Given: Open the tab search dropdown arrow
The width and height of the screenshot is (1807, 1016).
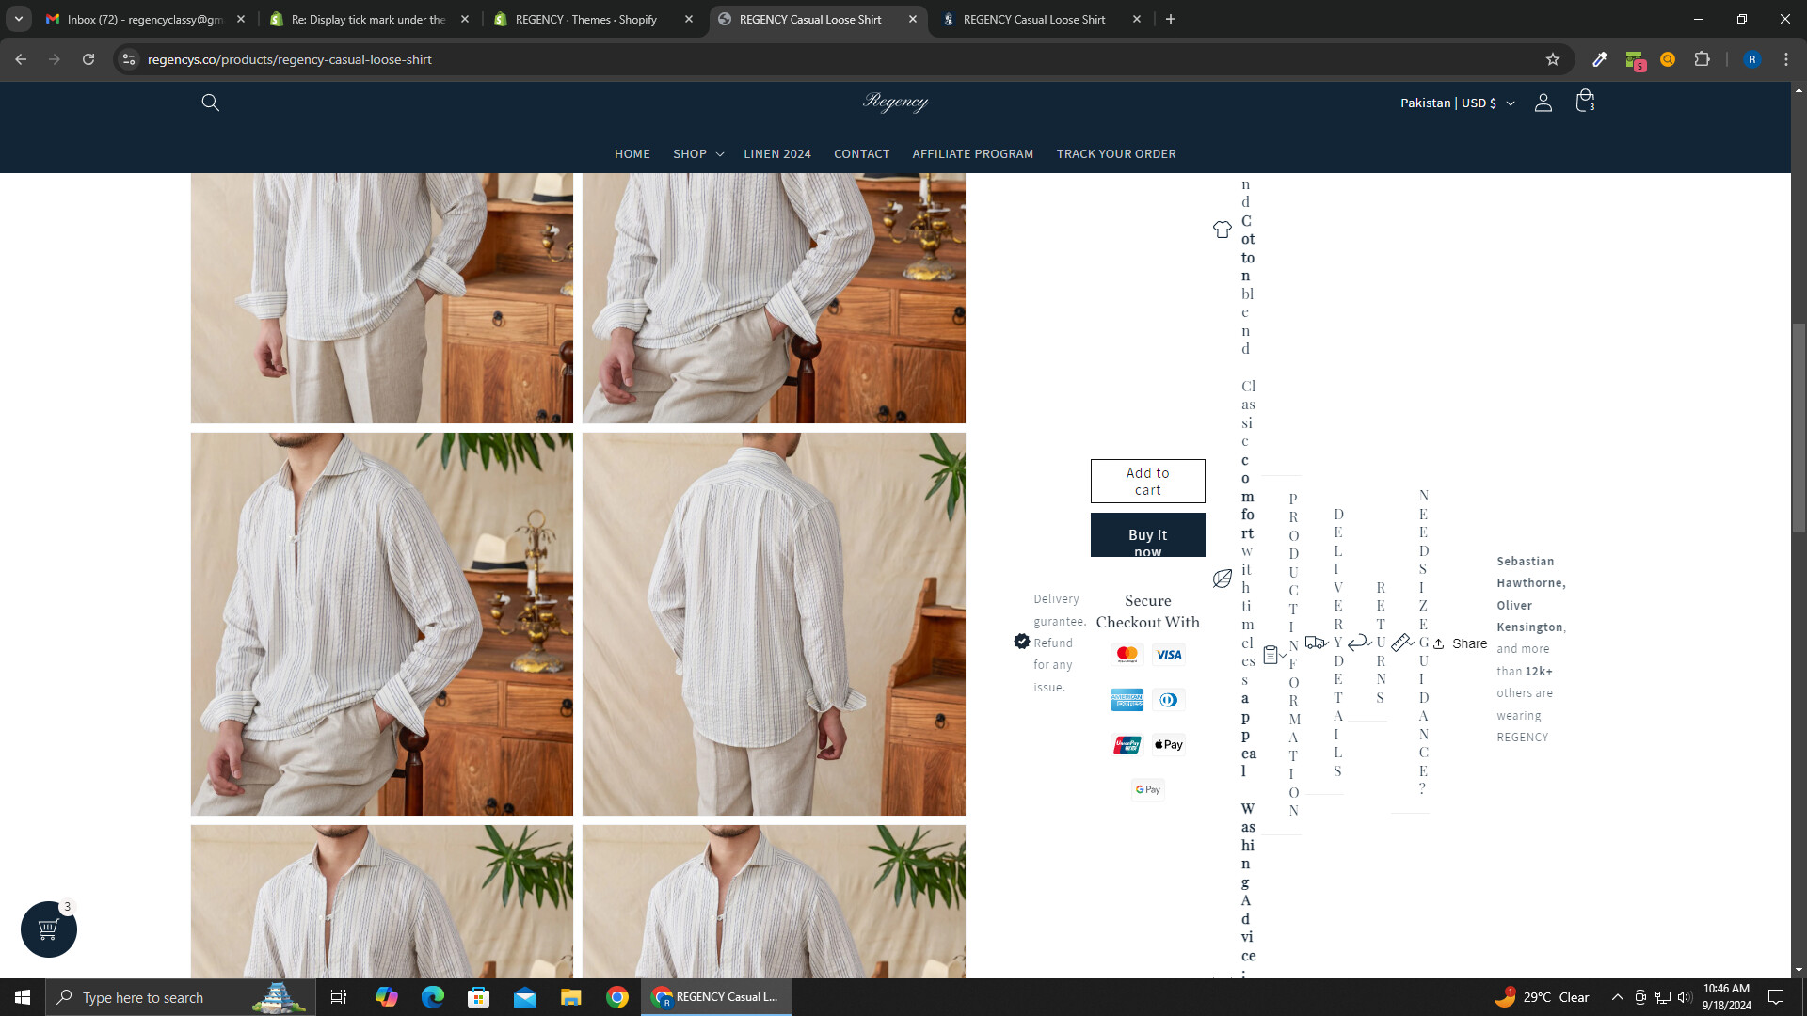Looking at the screenshot, I should (19, 19).
